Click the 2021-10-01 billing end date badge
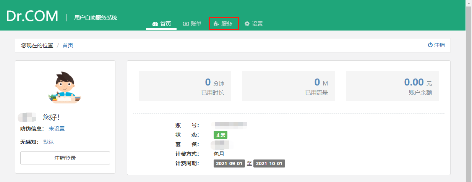Viewport: 472px width, 182px height. pyautogui.click(x=269, y=164)
